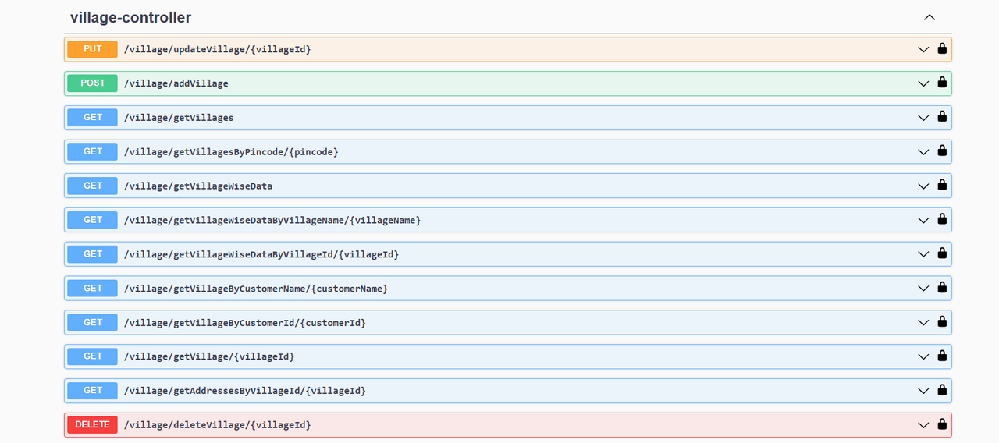The image size is (999, 443).
Task: Click lock icon on DELETE deleteVillage row
Action: 942,424
